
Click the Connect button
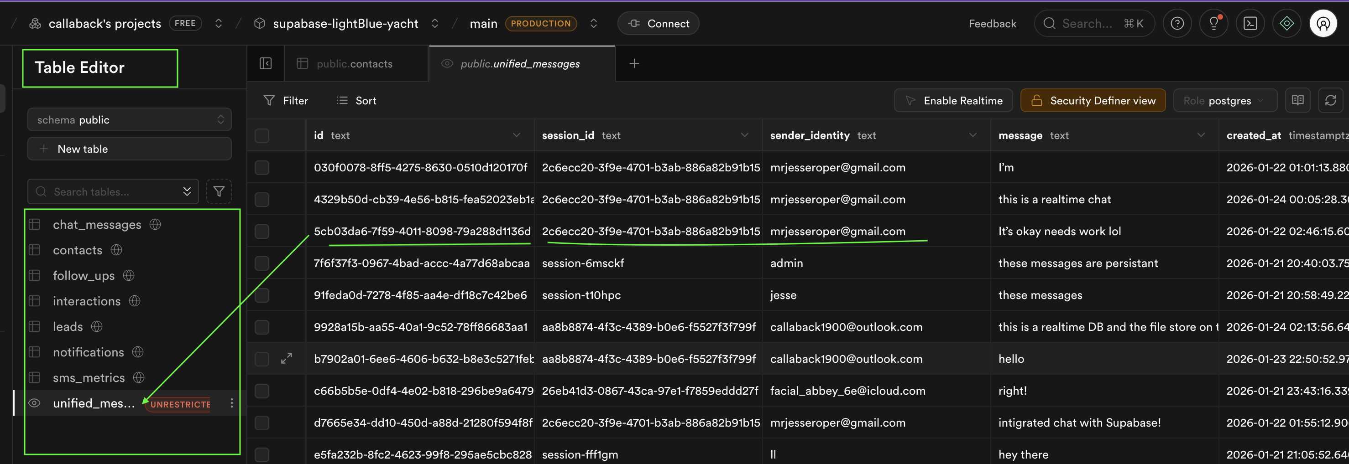coord(658,23)
